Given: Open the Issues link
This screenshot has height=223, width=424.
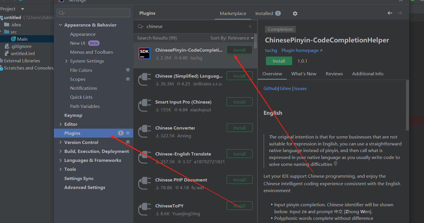Looking at the screenshot, I should pyautogui.click(x=300, y=89).
